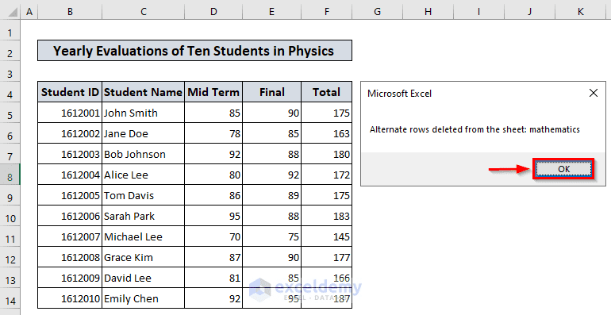Select cell with David Lee
The height and width of the screenshot is (315, 611).
143,278
